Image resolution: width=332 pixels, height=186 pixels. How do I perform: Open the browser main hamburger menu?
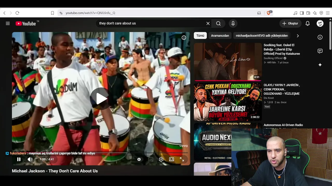tap(328, 13)
